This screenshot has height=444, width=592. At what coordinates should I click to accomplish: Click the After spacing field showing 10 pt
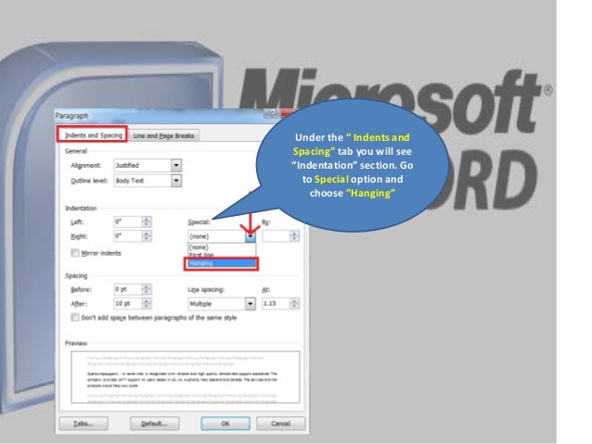click(x=128, y=303)
